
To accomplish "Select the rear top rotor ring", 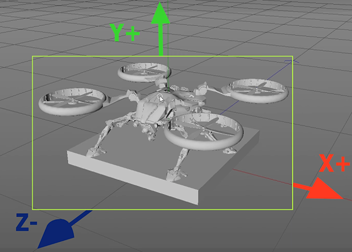I will pyautogui.click(x=145, y=72).
